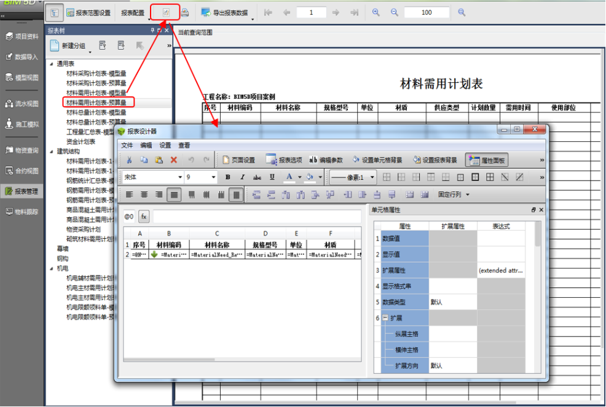Image resolution: width=606 pixels, height=407 pixels.
Task: Toggle the 属性面板 property panel button
Action: click(486, 160)
